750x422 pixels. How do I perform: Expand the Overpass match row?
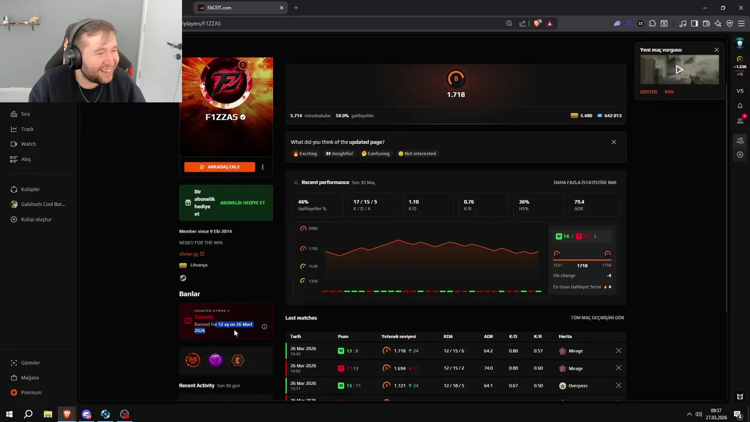coord(618,386)
